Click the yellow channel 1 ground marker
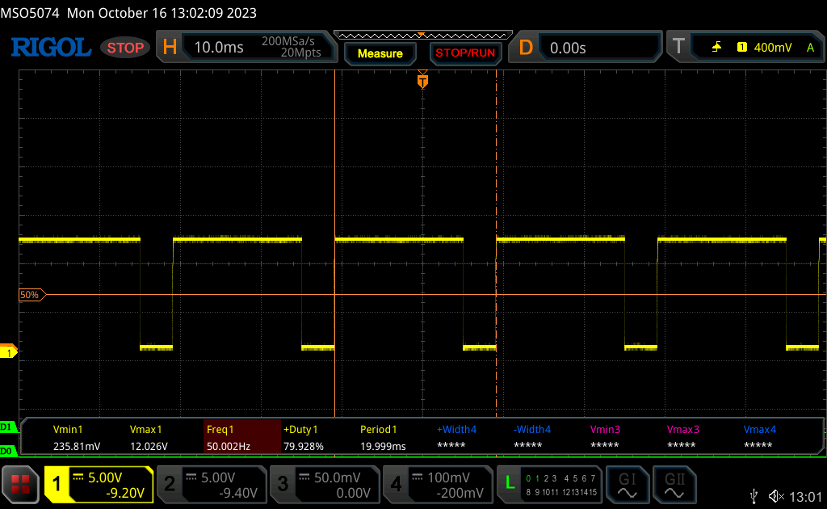Image resolution: width=827 pixels, height=509 pixels. 9,352
